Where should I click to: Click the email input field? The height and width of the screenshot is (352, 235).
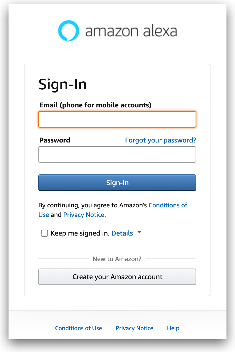pyautogui.click(x=117, y=119)
